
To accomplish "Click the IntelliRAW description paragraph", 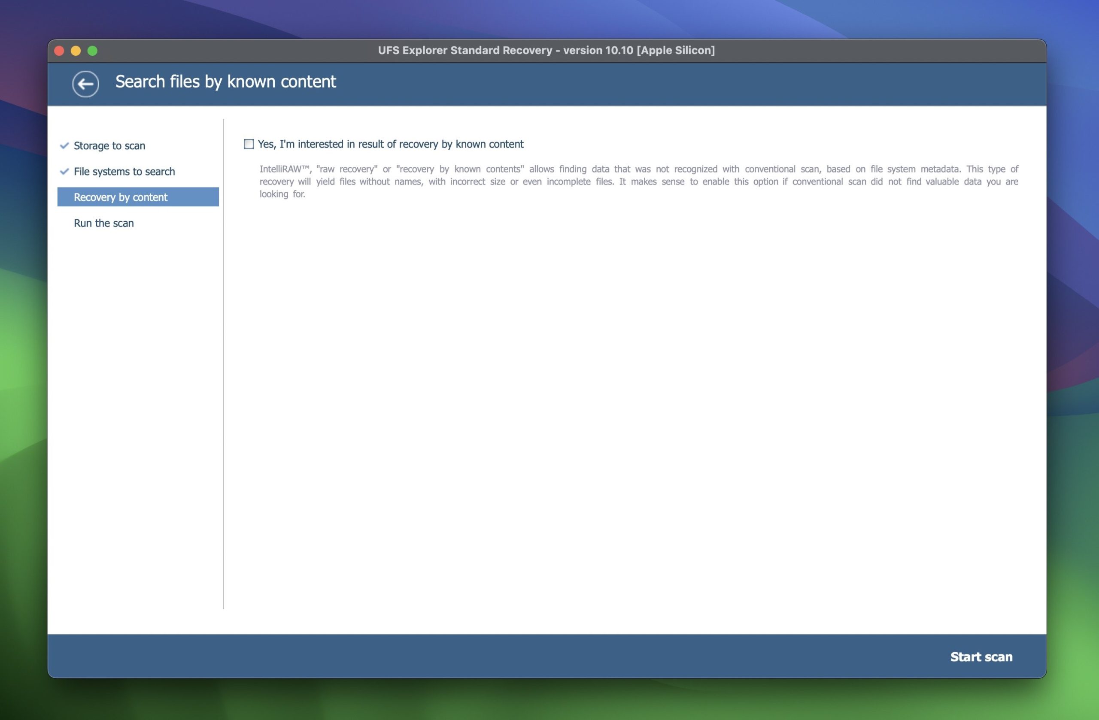I will pyautogui.click(x=639, y=182).
